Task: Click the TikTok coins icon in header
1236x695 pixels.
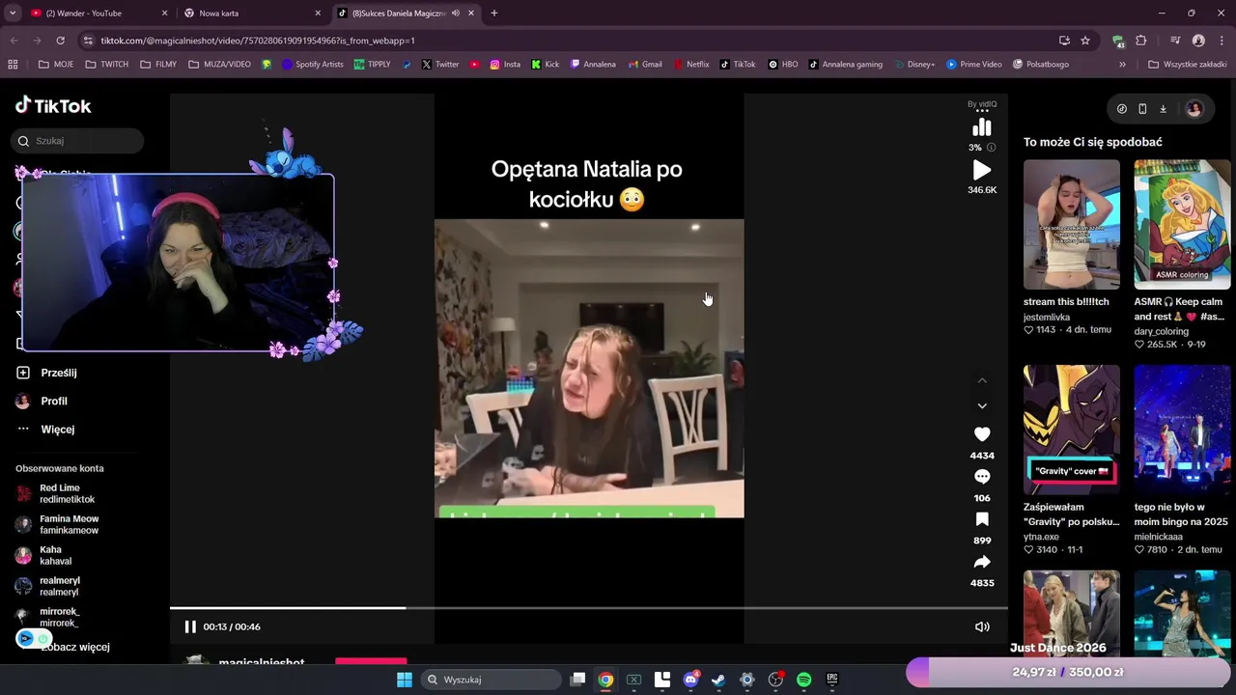Action: 1121,109
